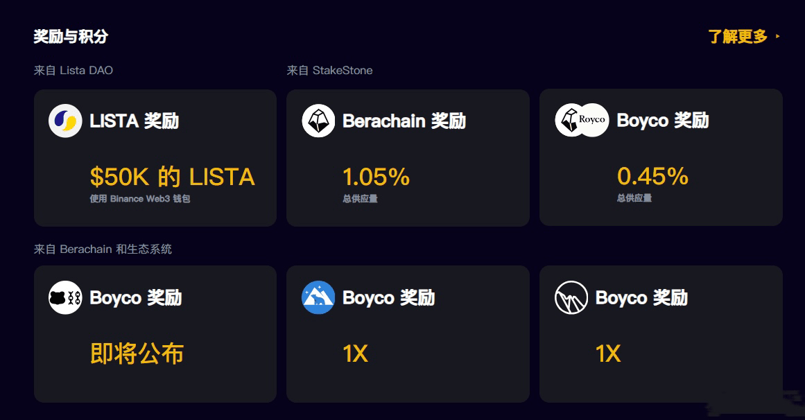This screenshot has height=420, width=805.
Task: Click the StakeStone logo on Berachain card
Action: pos(318,121)
